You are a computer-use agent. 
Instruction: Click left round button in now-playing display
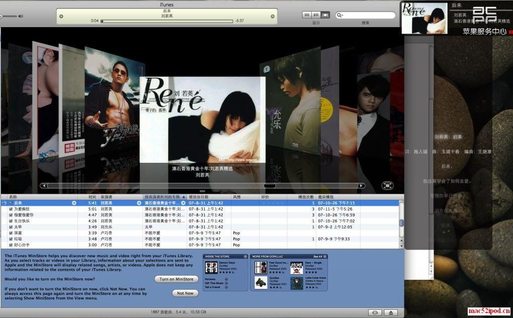point(61,17)
